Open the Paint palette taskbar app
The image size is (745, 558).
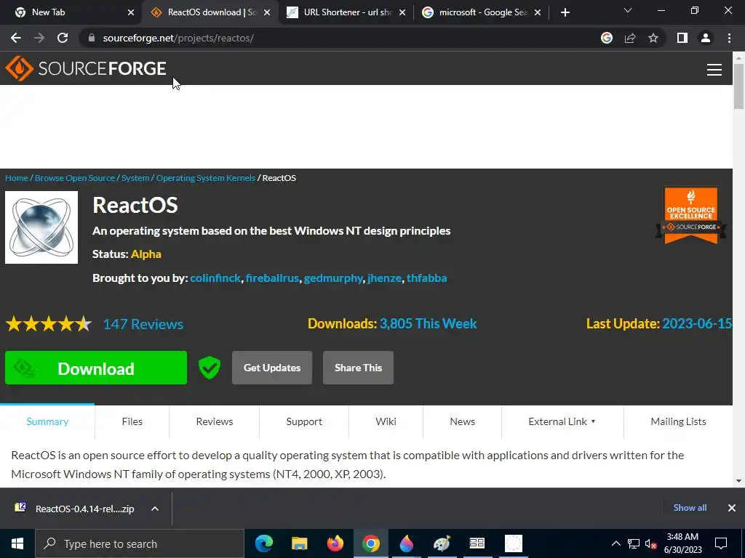442,543
